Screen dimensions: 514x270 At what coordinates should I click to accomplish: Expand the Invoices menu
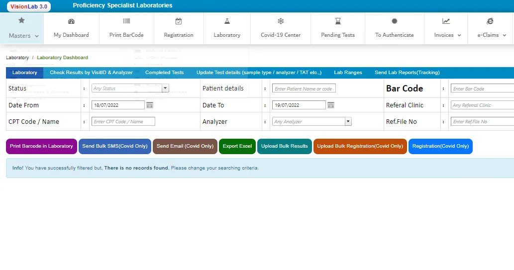pyautogui.click(x=447, y=35)
